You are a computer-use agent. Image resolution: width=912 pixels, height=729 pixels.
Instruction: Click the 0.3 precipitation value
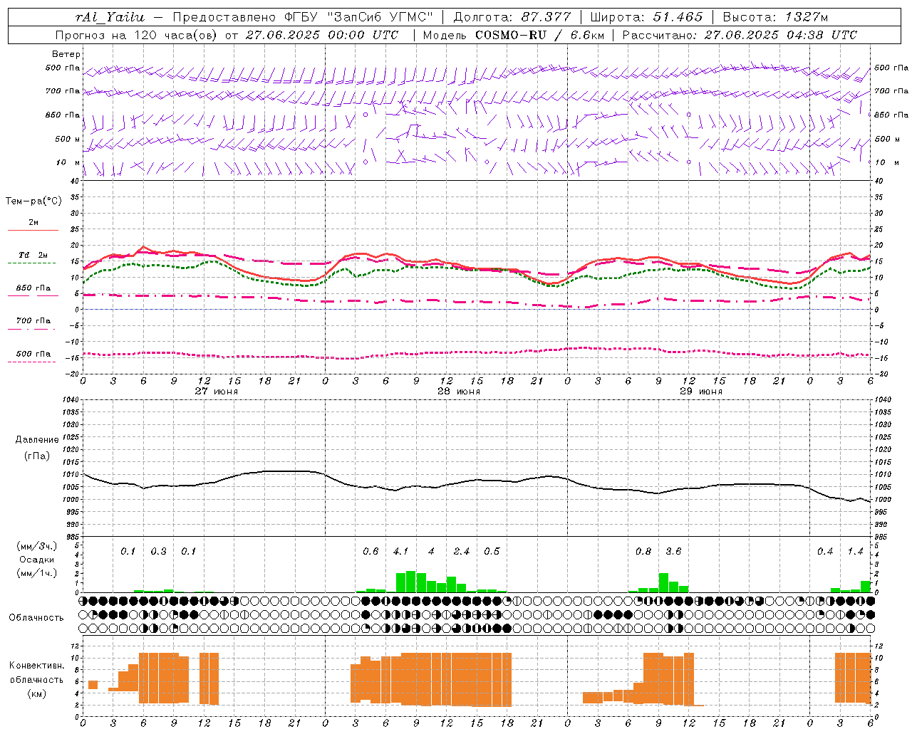click(x=159, y=552)
